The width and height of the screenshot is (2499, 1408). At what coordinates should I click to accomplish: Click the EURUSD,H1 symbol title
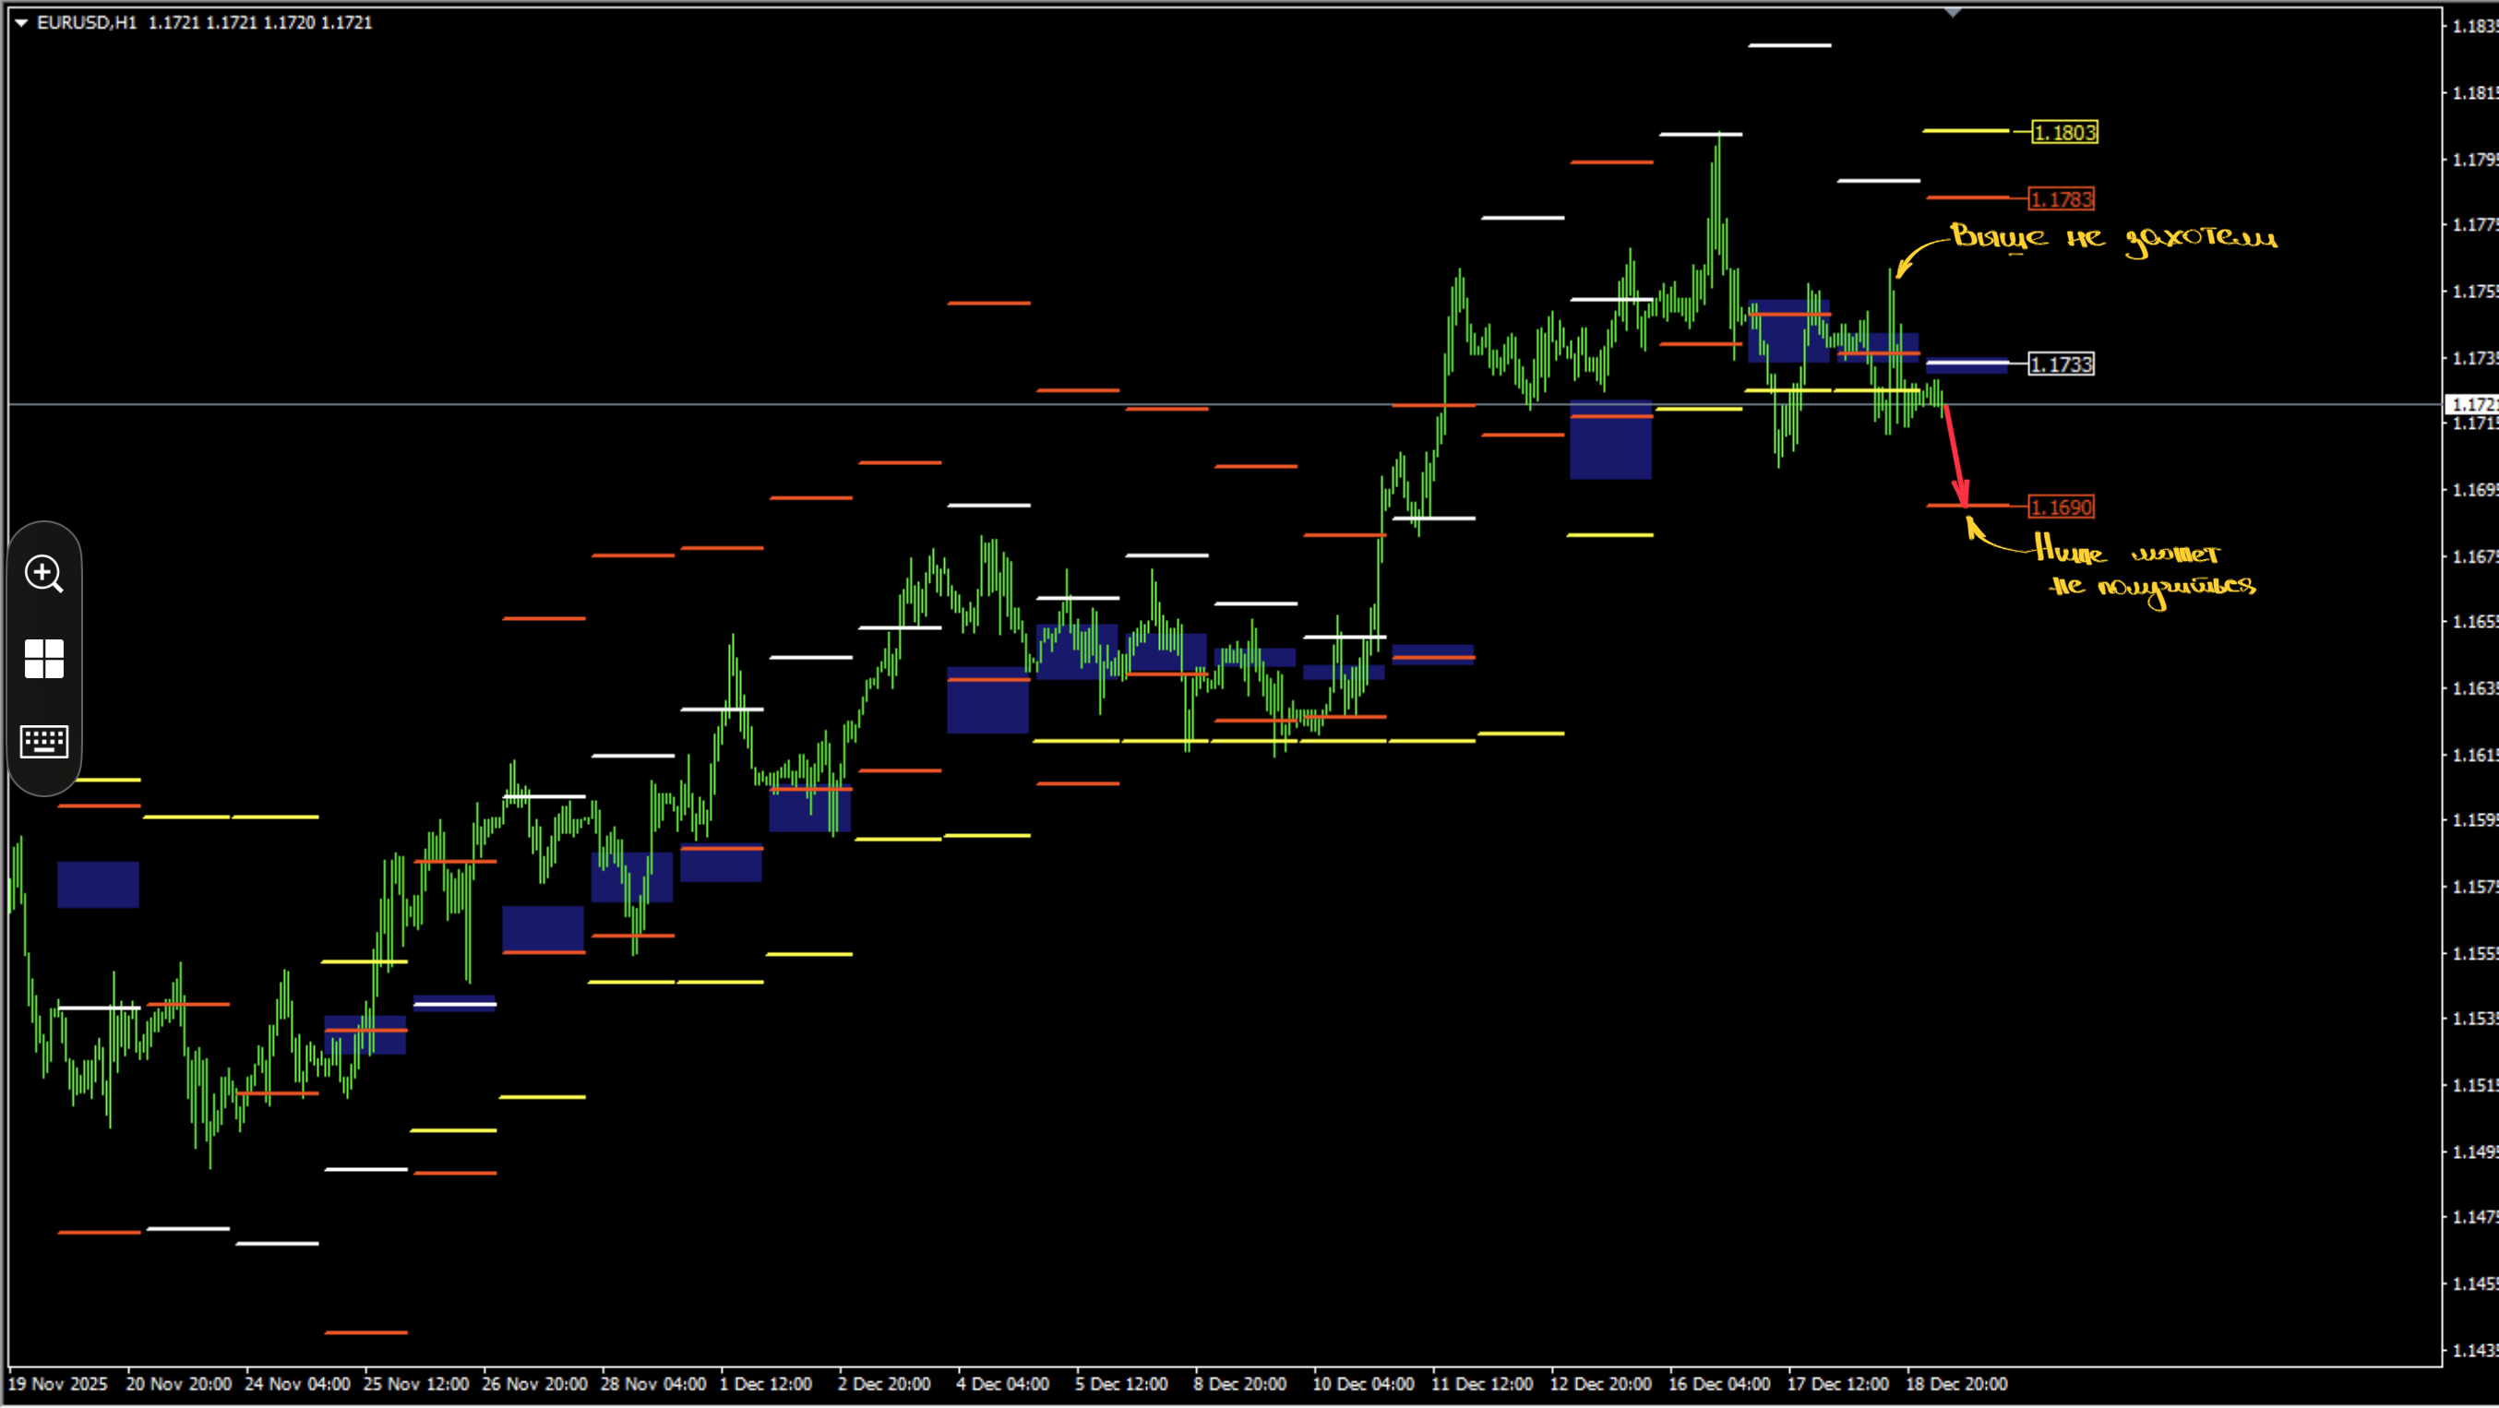pyautogui.click(x=87, y=22)
